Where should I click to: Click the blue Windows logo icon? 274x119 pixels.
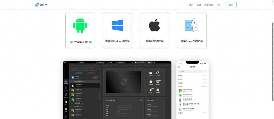(x=117, y=25)
